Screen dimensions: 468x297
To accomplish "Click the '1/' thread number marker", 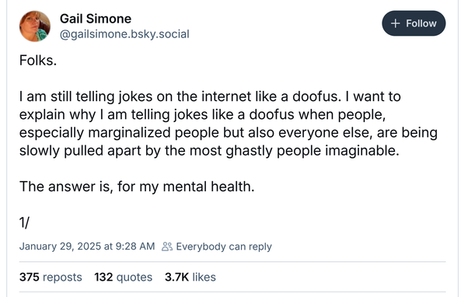I will tap(24, 222).
